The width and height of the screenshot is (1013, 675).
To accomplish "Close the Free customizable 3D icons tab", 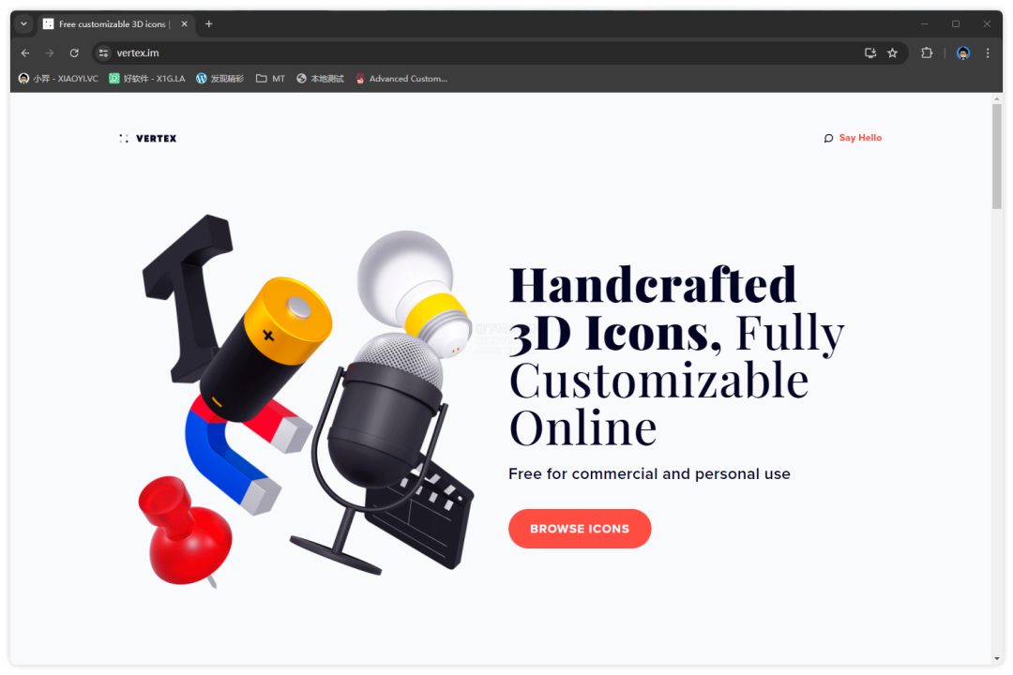I will (184, 23).
